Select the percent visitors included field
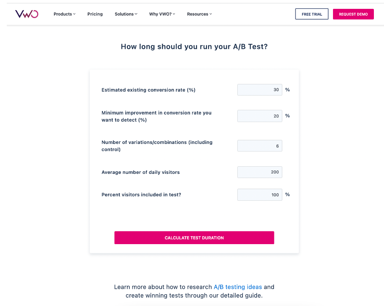Screen dimensions: 384x306 [x=260, y=195]
